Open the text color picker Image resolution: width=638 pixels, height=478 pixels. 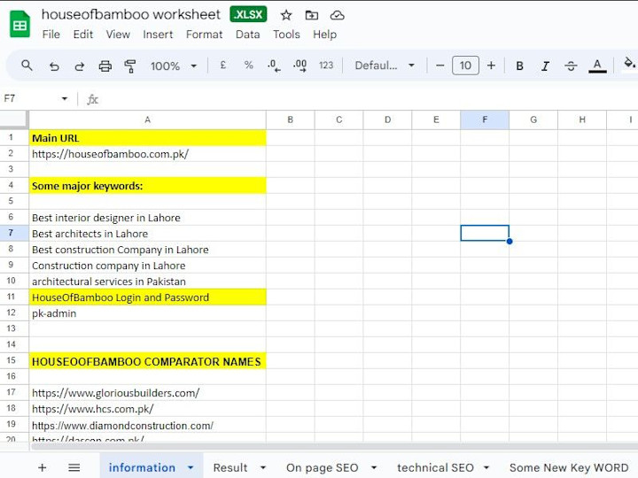click(x=597, y=66)
